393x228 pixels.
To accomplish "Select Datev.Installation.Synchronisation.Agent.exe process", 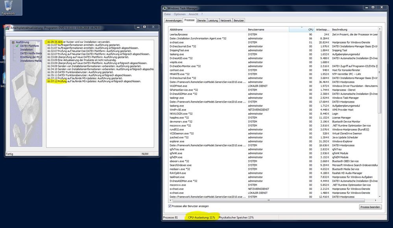I will pyautogui.click(x=273, y=39).
